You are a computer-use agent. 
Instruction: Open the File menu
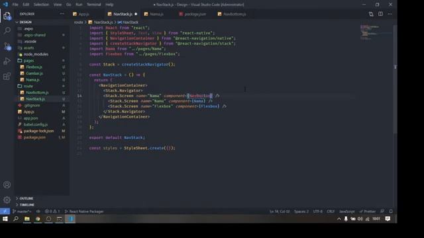pyautogui.click(x=15, y=5)
